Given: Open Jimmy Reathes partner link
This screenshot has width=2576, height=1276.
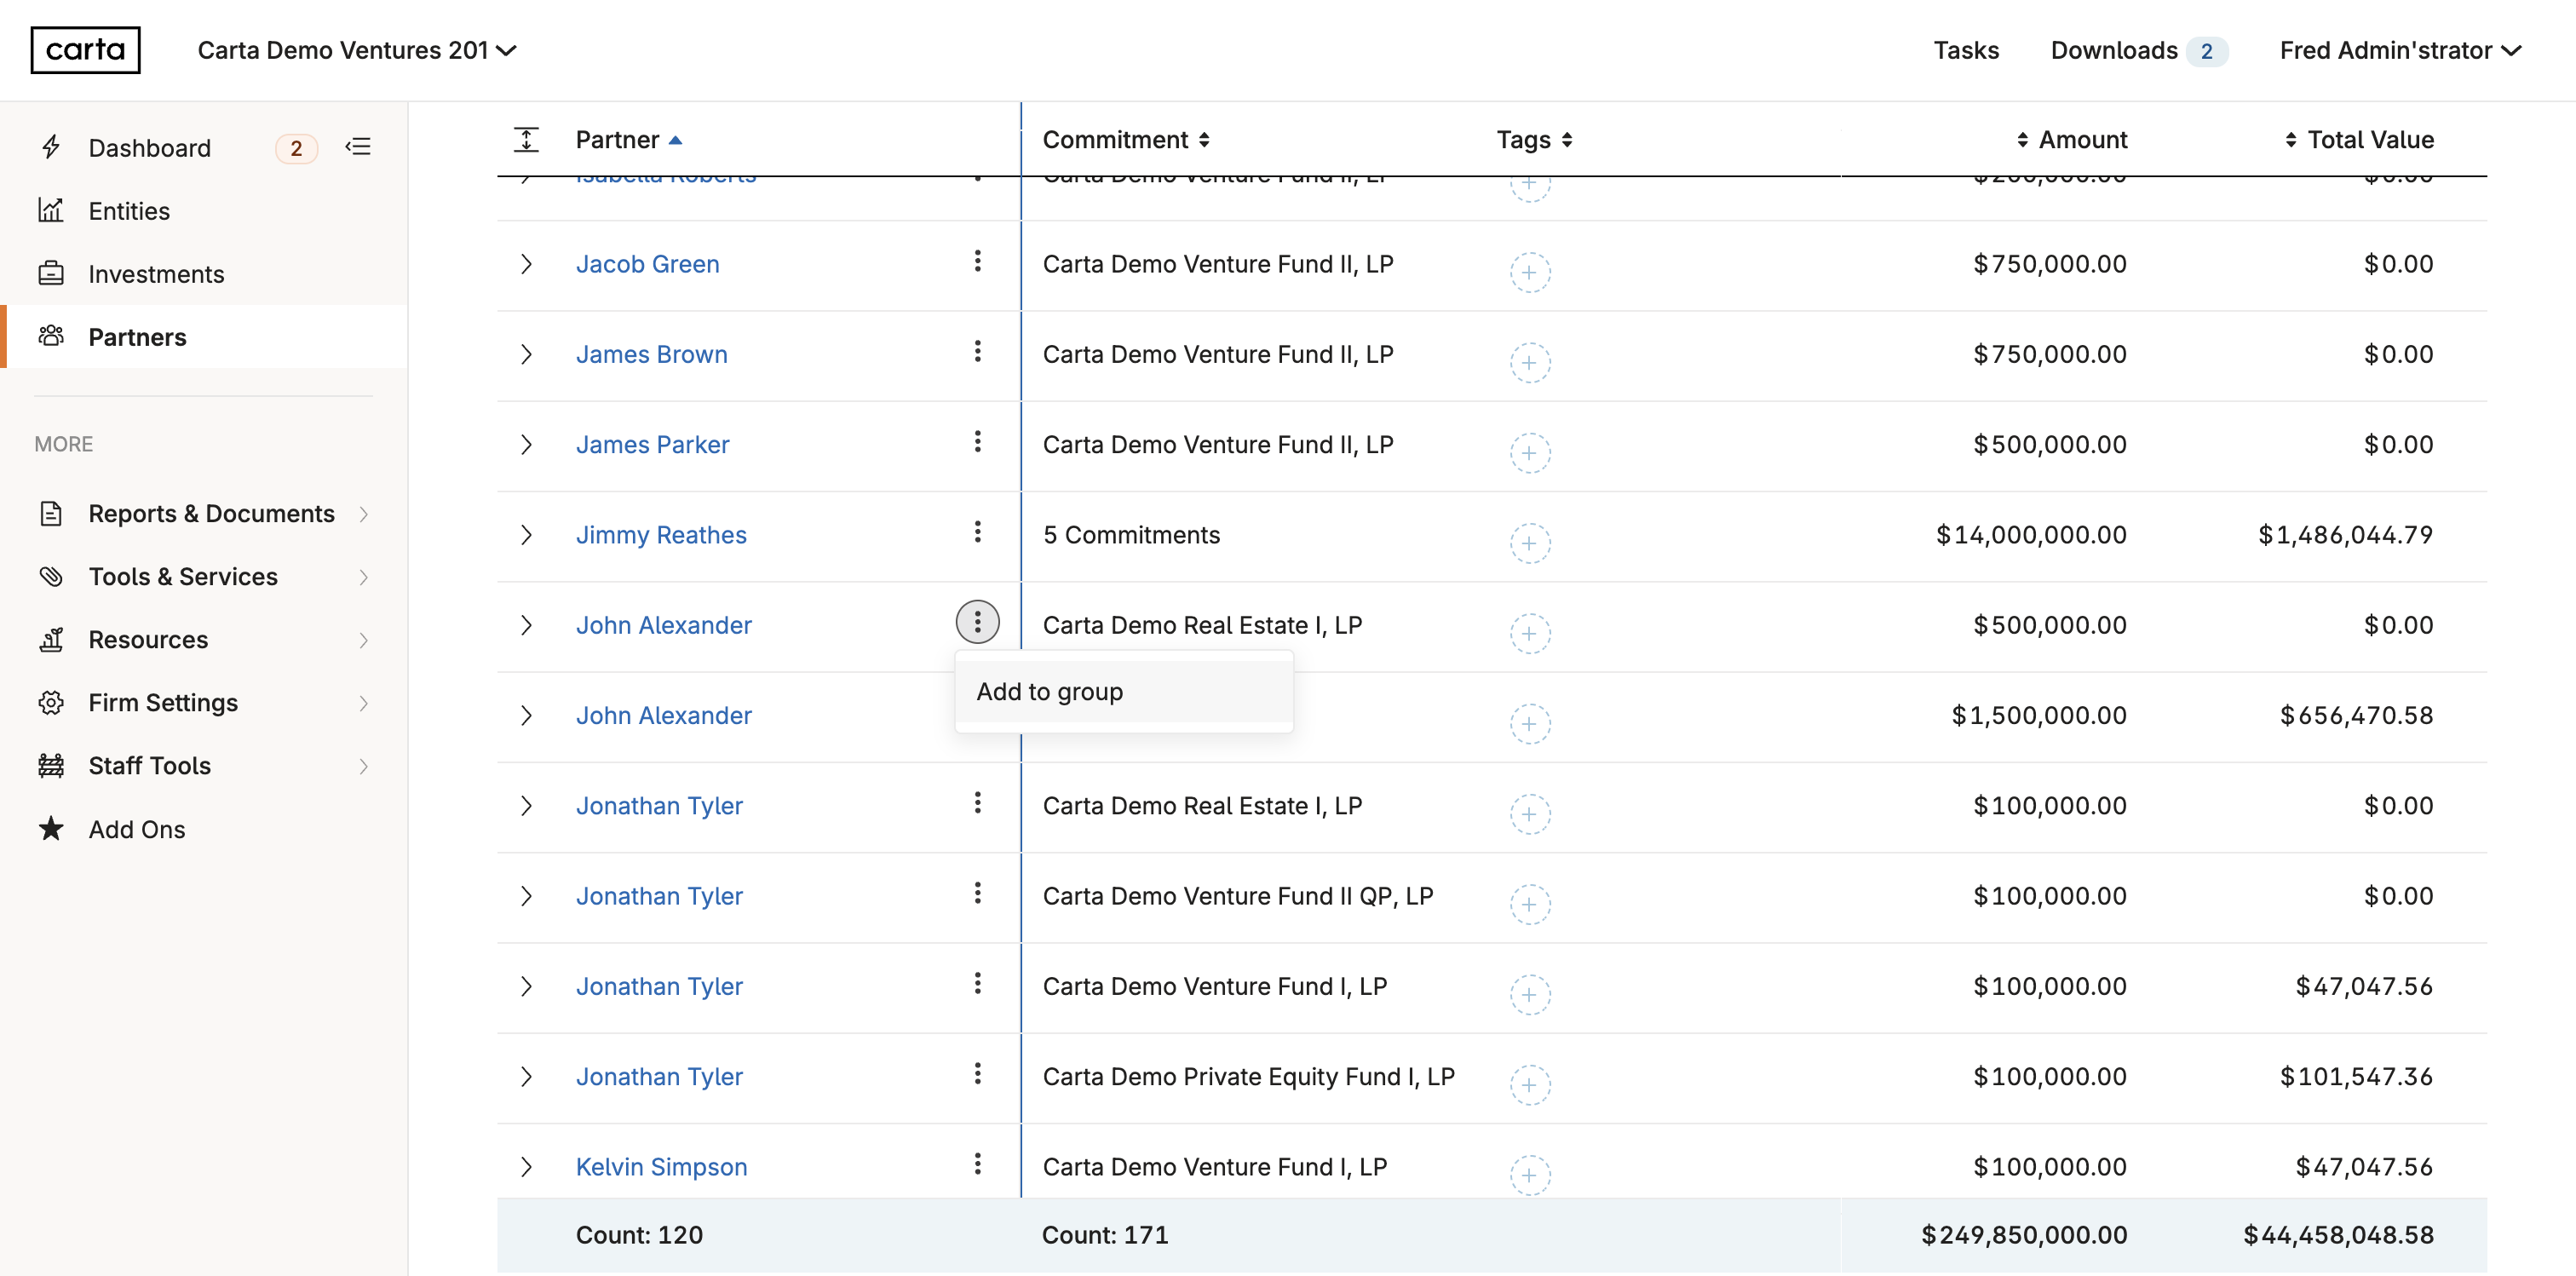Looking at the screenshot, I should click(x=661, y=535).
